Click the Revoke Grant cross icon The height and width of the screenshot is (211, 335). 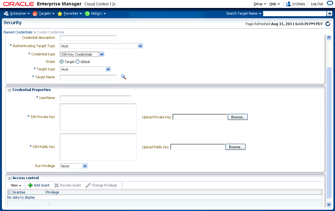point(56,185)
